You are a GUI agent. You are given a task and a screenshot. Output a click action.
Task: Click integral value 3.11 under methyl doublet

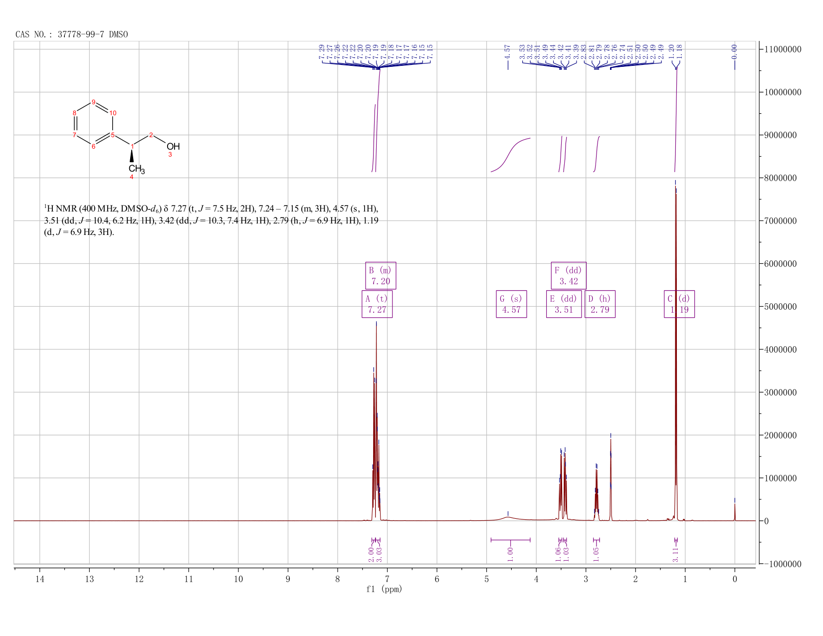click(x=675, y=554)
